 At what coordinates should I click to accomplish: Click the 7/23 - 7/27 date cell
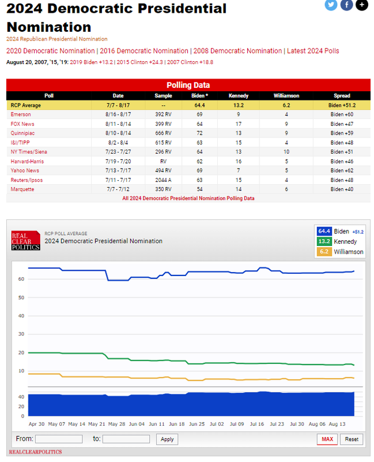(118, 152)
